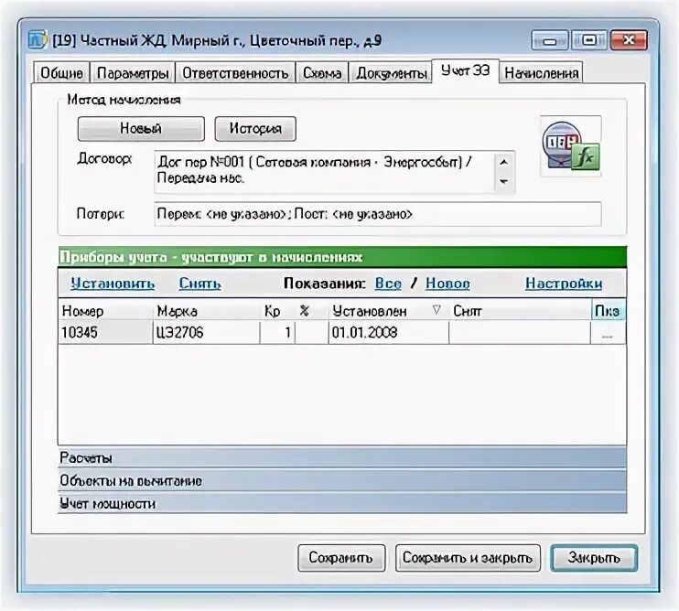Click the Договор field's scroll up arrow
This screenshot has height=611, width=679.
(x=504, y=162)
